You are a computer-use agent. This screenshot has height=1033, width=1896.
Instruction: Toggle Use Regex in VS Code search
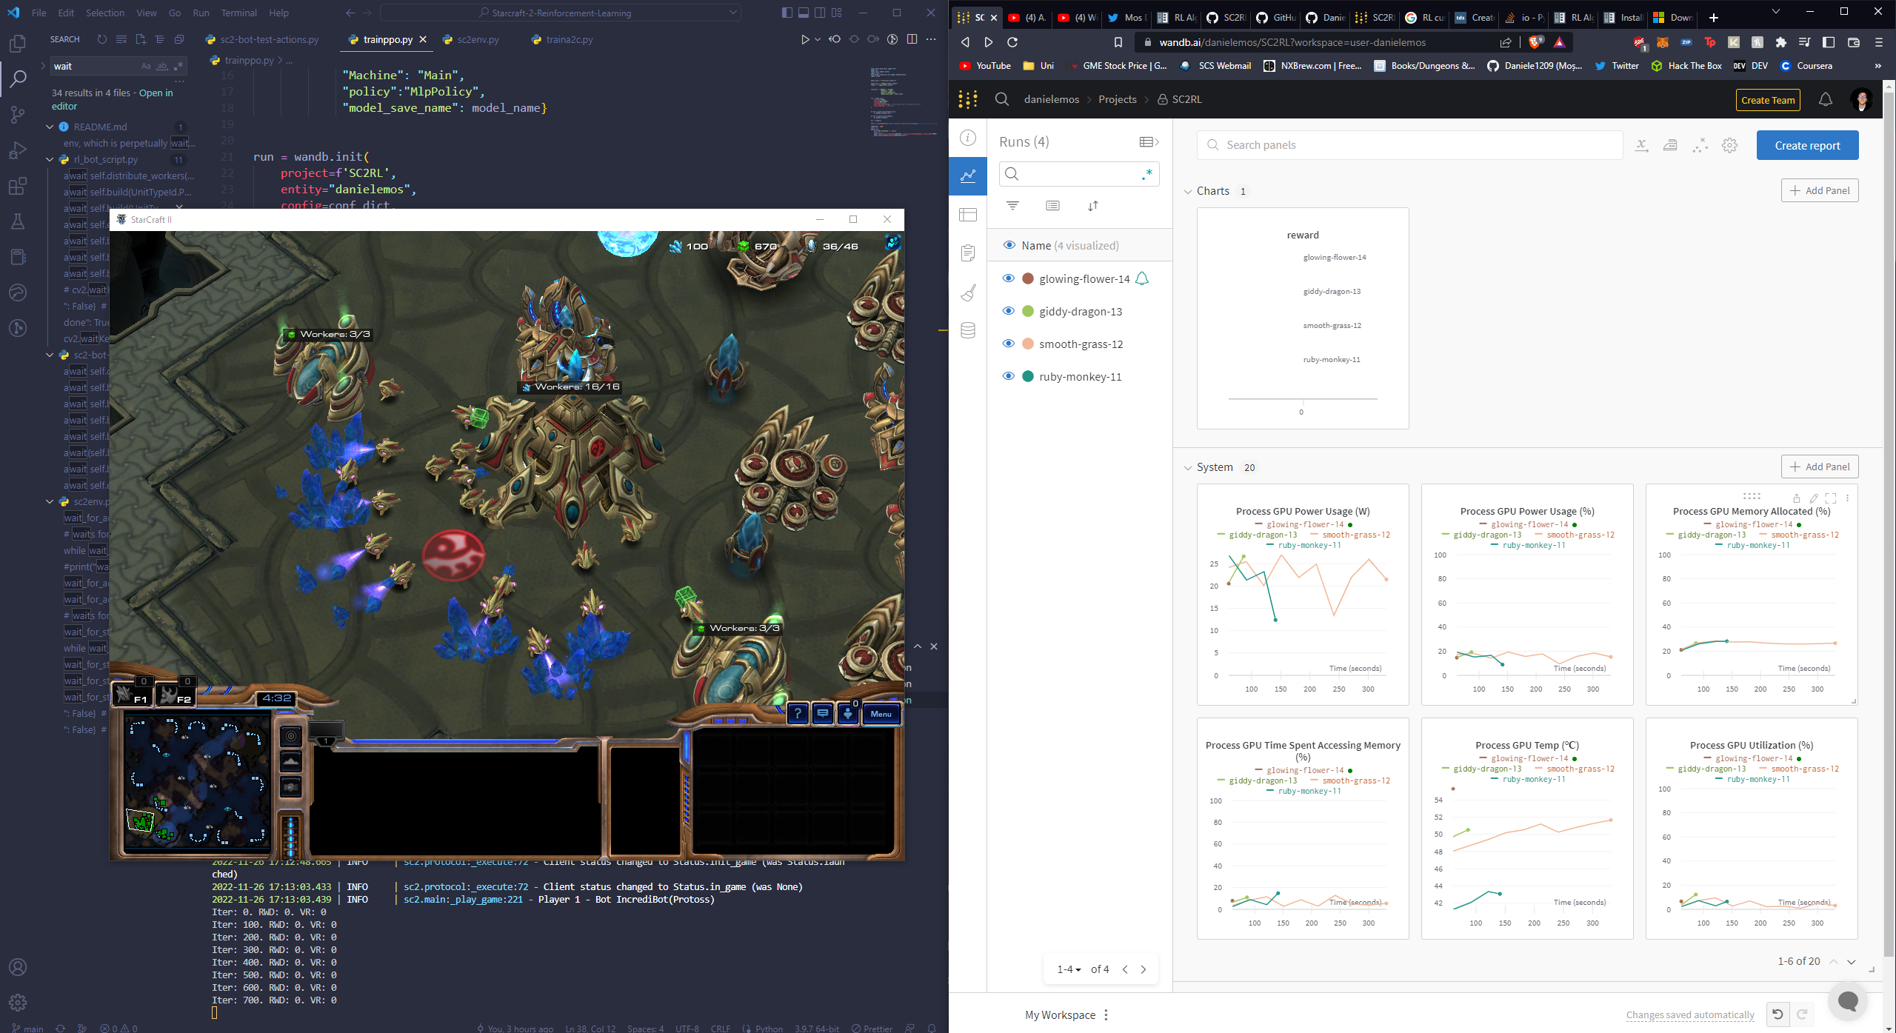178,66
